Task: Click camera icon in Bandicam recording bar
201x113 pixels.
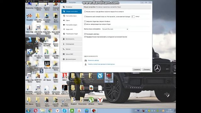Action: [62, 1]
